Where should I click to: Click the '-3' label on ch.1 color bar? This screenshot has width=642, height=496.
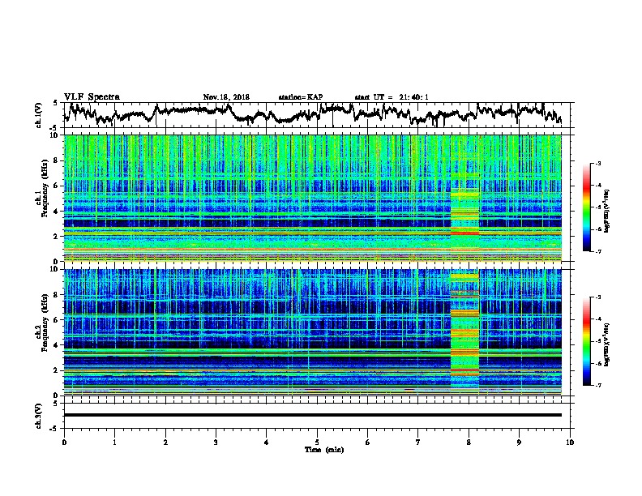tap(597, 163)
